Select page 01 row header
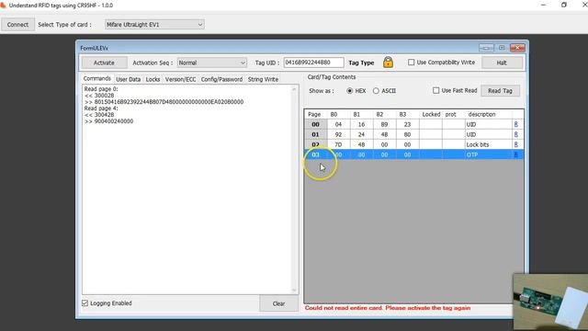The image size is (588, 331). pyautogui.click(x=316, y=134)
